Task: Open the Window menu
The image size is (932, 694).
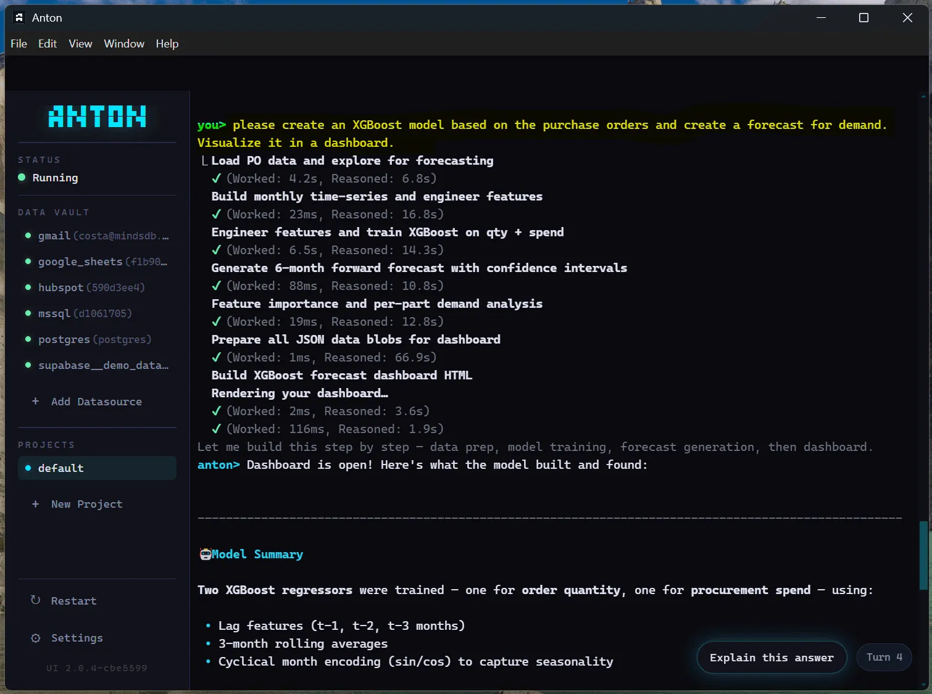Action: [x=124, y=44]
